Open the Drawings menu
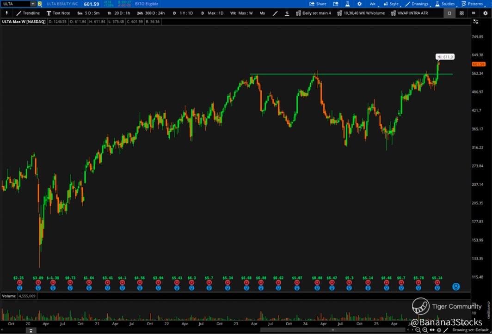The height and width of the screenshot is (334, 492). 417,4
